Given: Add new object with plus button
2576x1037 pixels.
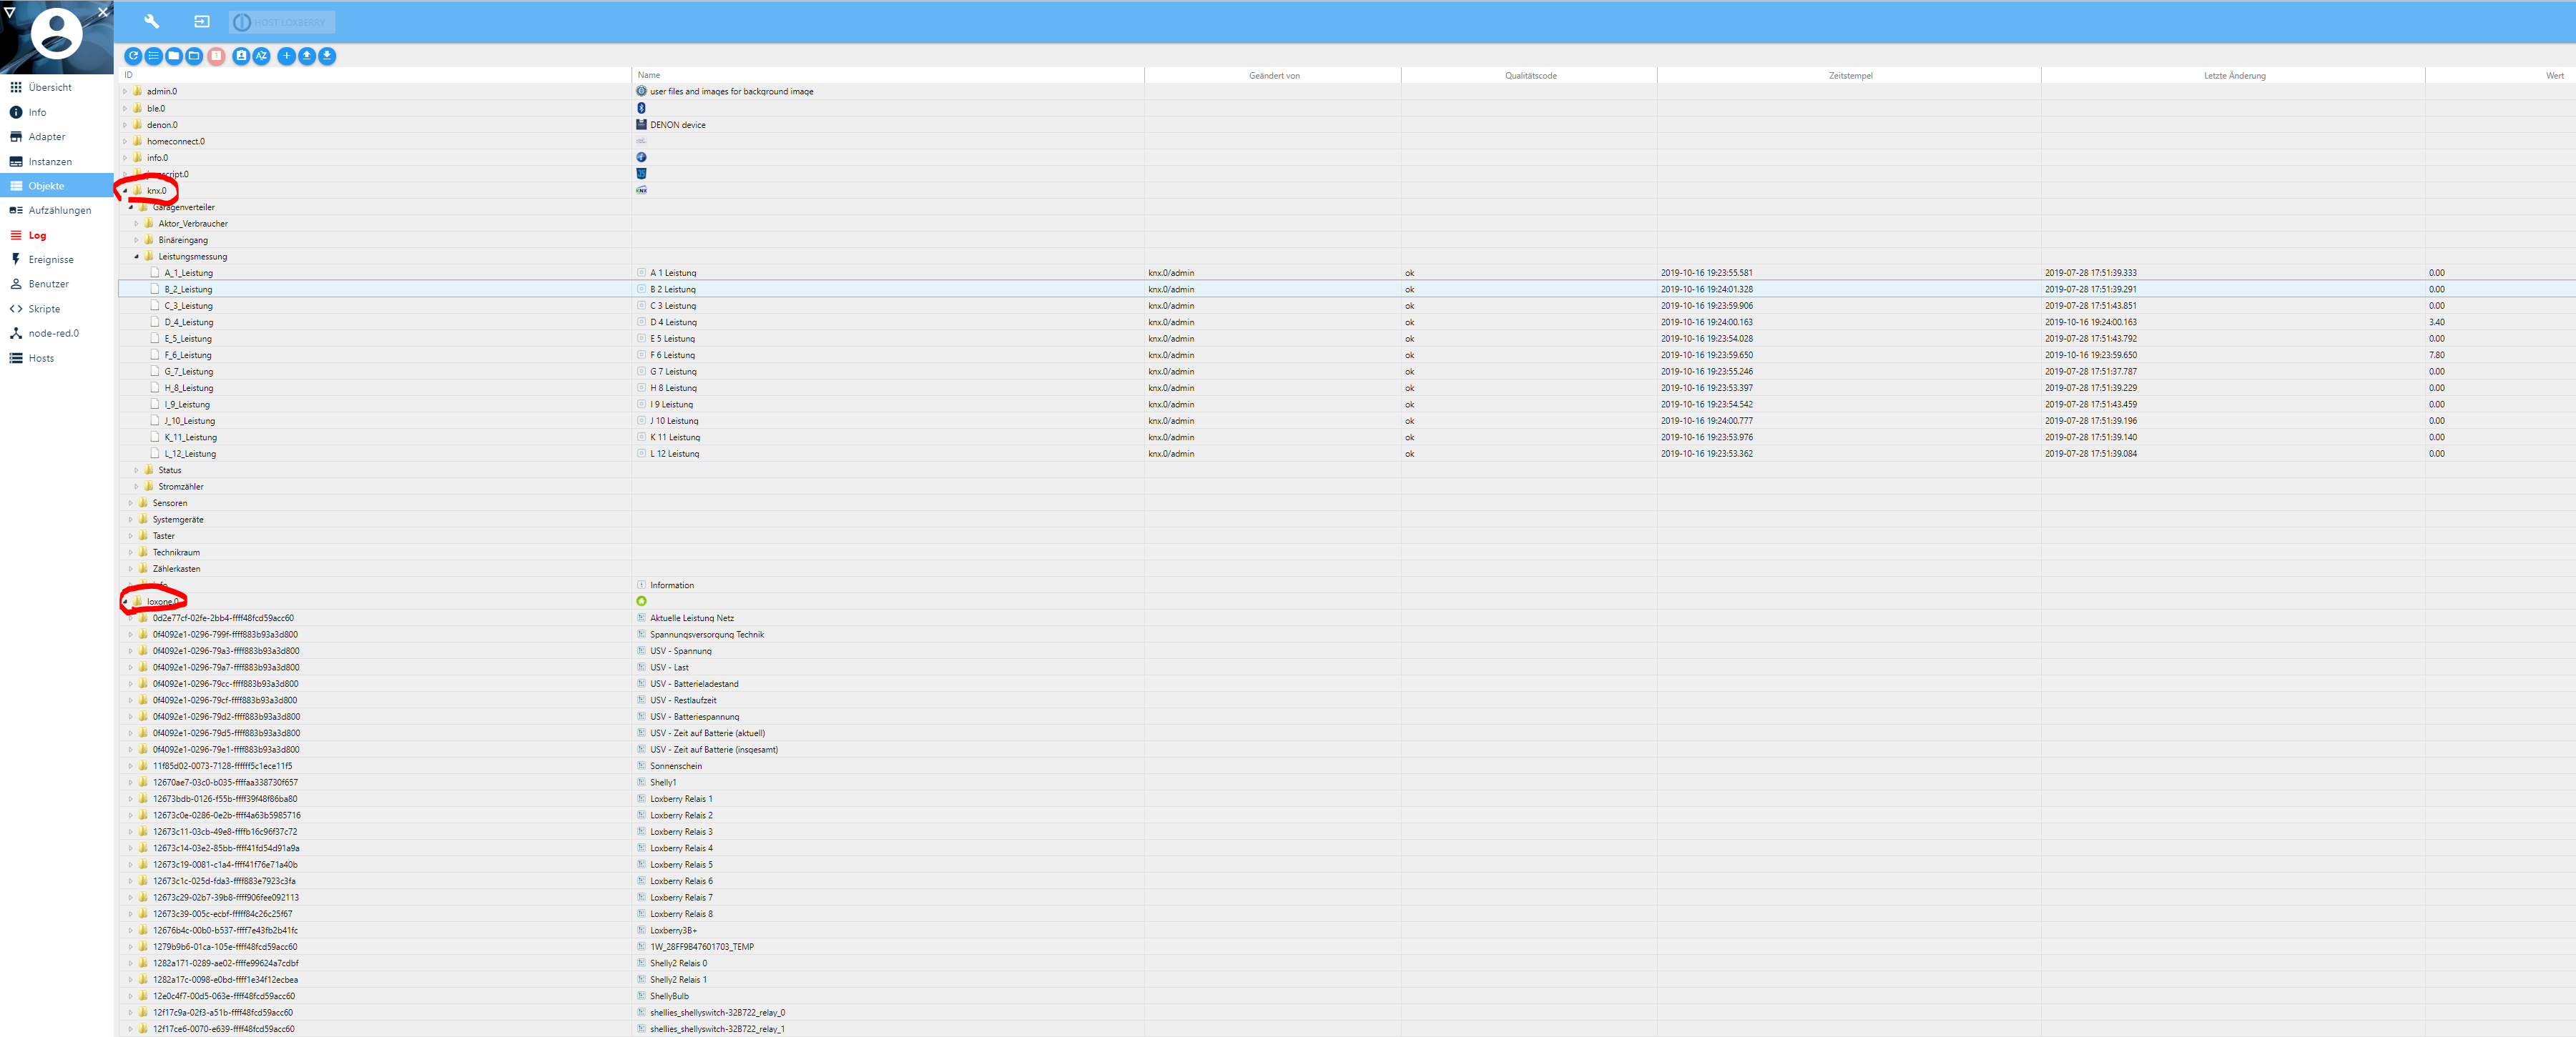Looking at the screenshot, I should tap(286, 56).
